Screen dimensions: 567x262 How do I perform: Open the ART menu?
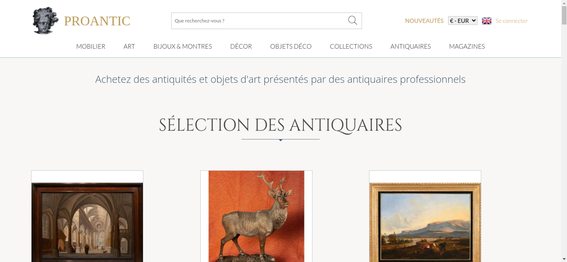pyautogui.click(x=129, y=46)
